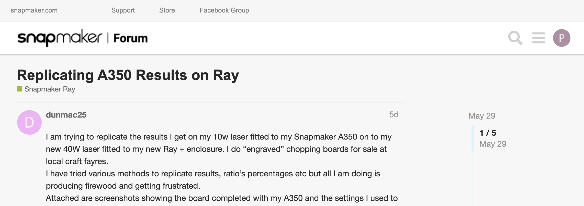
Task: Jump to the top May 29 timeline date
Action: point(482,116)
